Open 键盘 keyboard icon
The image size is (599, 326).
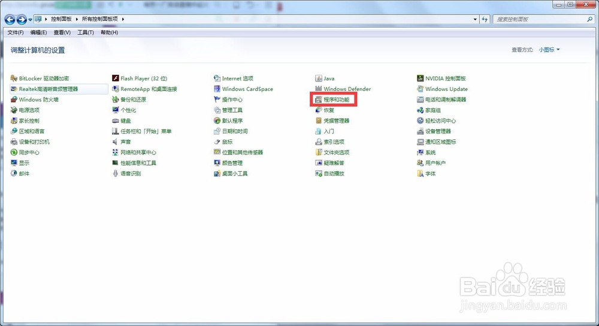point(116,120)
